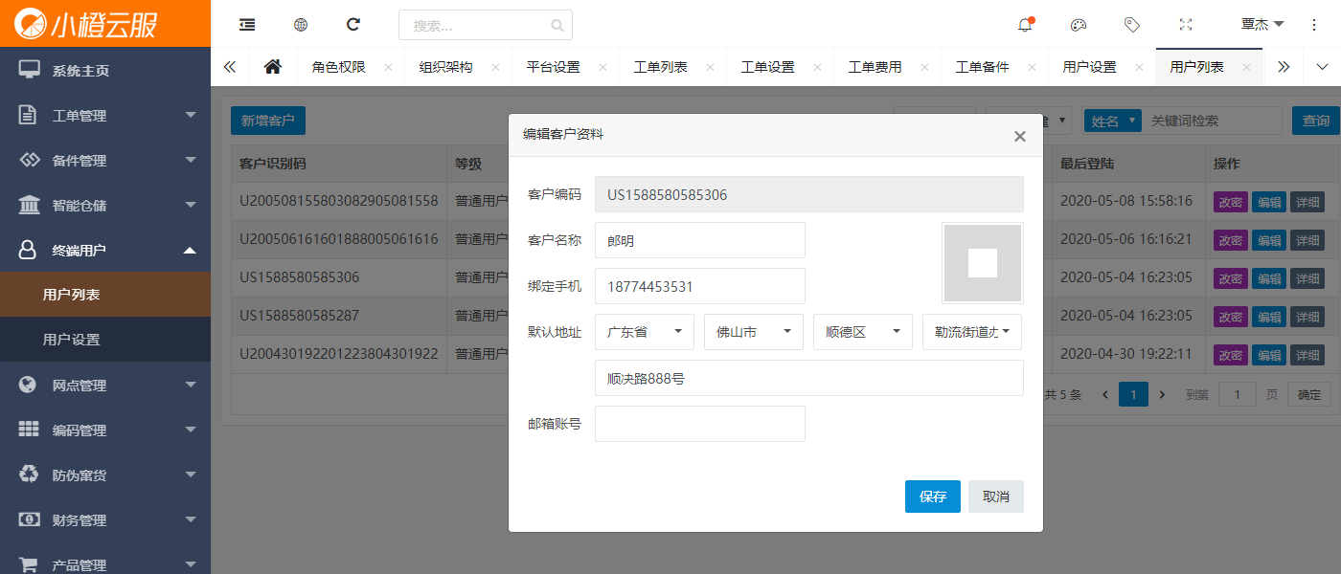Click the top 搜索 input box
The height and width of the screenshot is (574, 1341).
pos(486,26)
